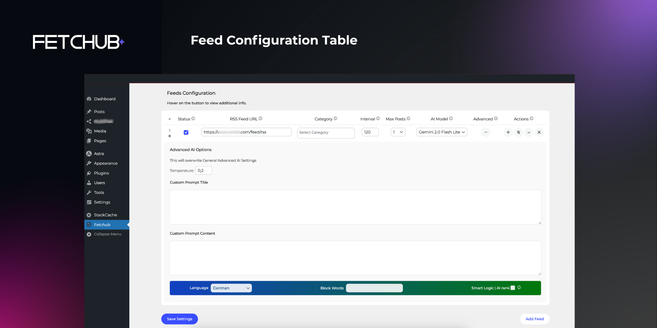Click the Astra logo icon in sidebar
Viewport: 657px width, 328px height.
pos(89,154)
